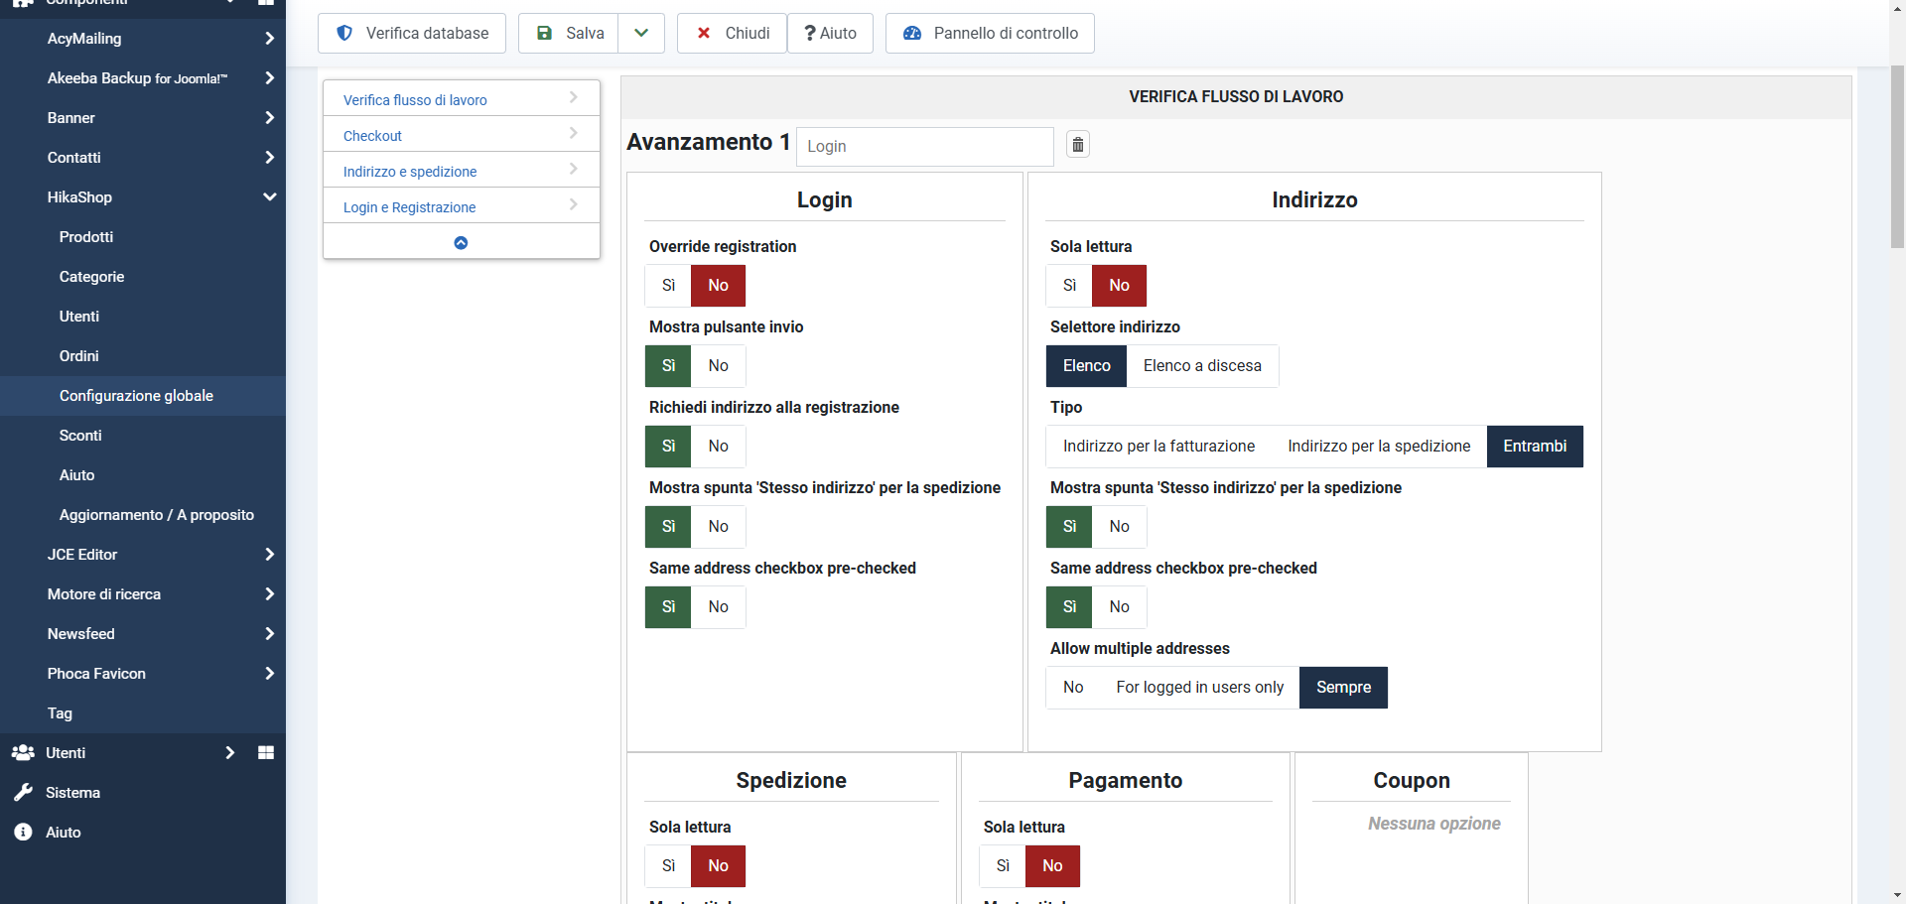This screenshot has width=1906, height=904.
Task: Click the Sistema wrench icon
Action: (x=23, y=793)
